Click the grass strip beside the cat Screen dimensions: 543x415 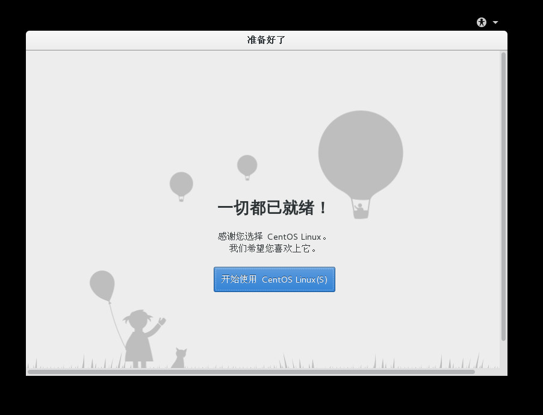pyautogui.click(x=205, y=364)
